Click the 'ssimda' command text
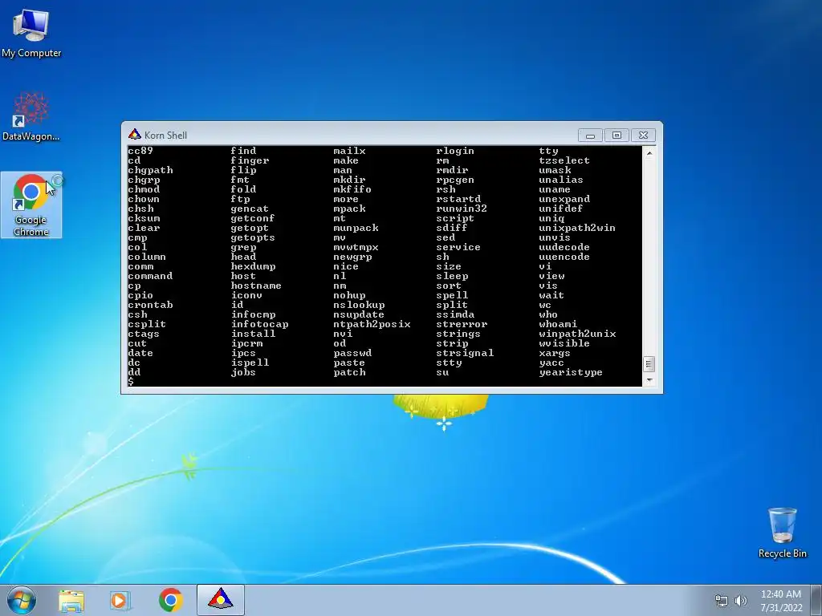The image size is (822, 616). 455,314
